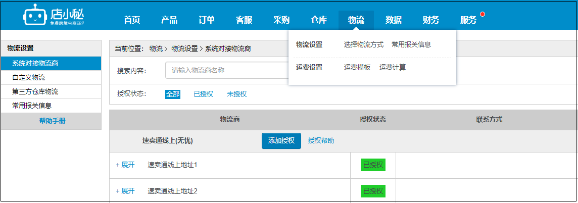Filter by 已授权 status
Viewport: 578px width, 203px height.
204,94
